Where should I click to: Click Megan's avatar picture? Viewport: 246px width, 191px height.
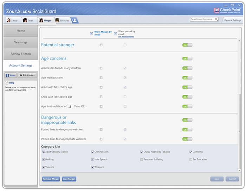pos(41,20)
